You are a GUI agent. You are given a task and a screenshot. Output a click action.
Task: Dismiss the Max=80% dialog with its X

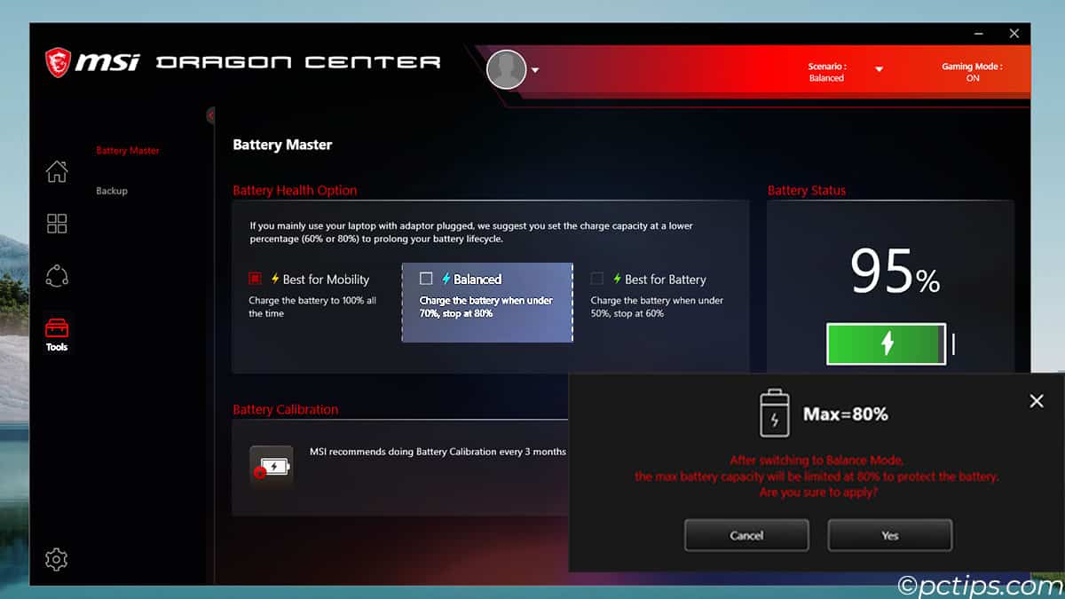1036,400
